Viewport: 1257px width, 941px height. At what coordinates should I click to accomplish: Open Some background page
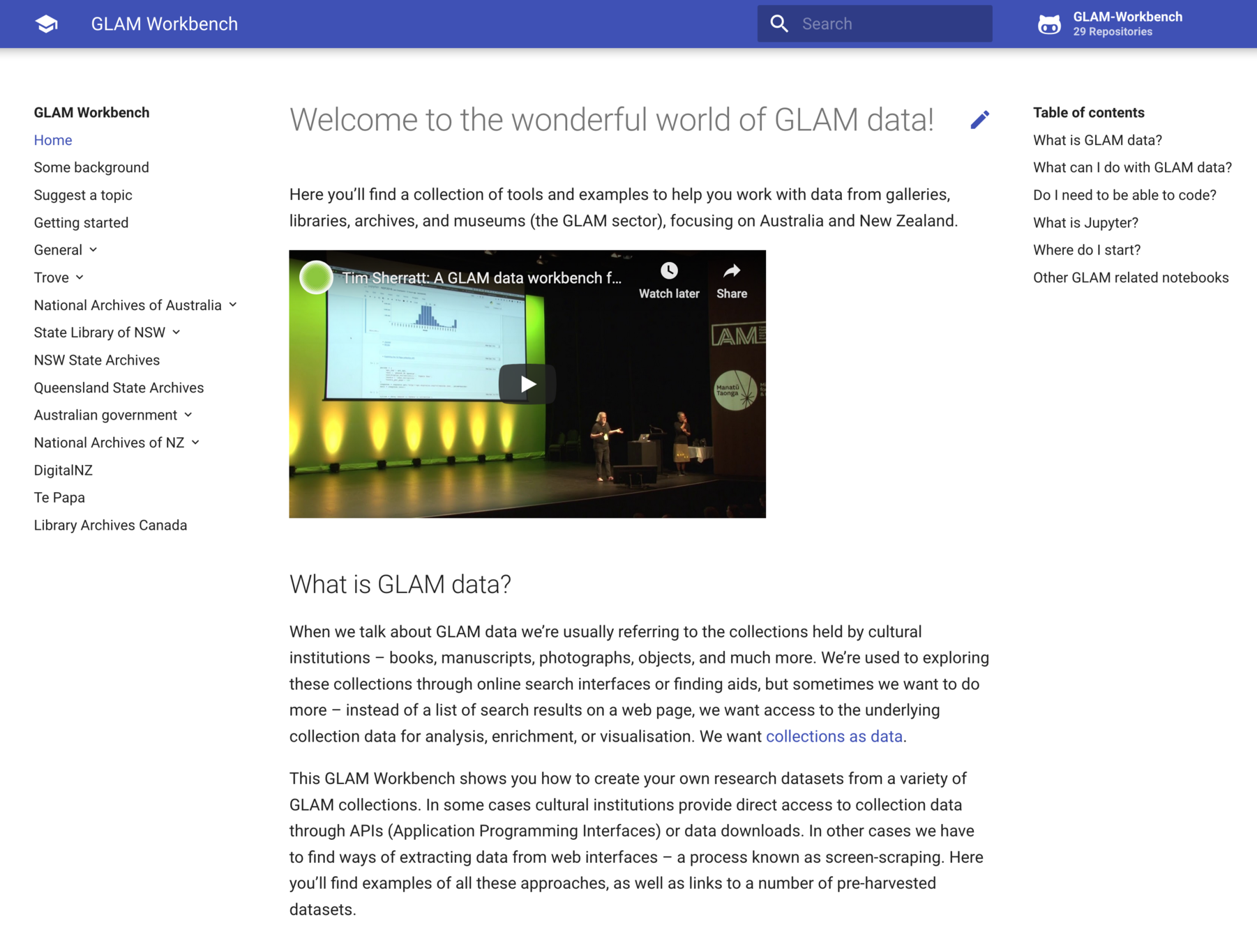(x=91, y=167)
